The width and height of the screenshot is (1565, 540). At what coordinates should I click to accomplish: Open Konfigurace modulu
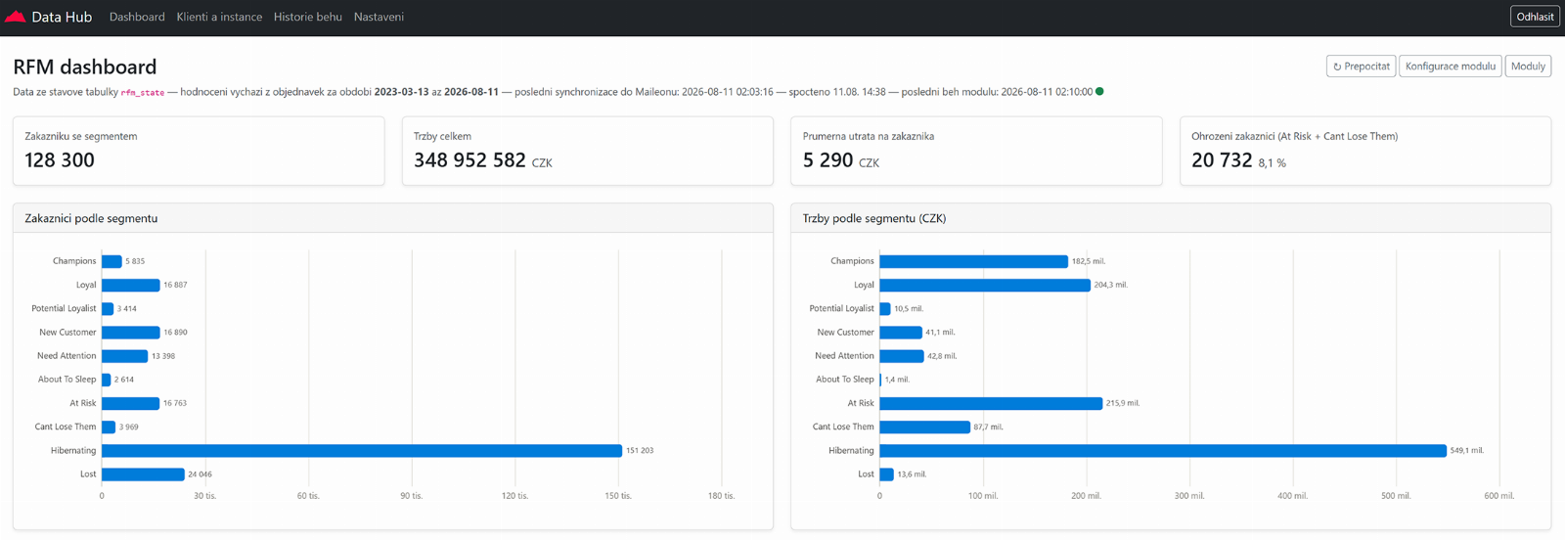pyautogui.click(x=1451, y=67)
